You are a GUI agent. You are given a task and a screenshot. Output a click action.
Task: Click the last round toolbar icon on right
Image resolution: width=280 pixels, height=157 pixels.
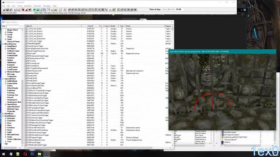tap(135, 10)
